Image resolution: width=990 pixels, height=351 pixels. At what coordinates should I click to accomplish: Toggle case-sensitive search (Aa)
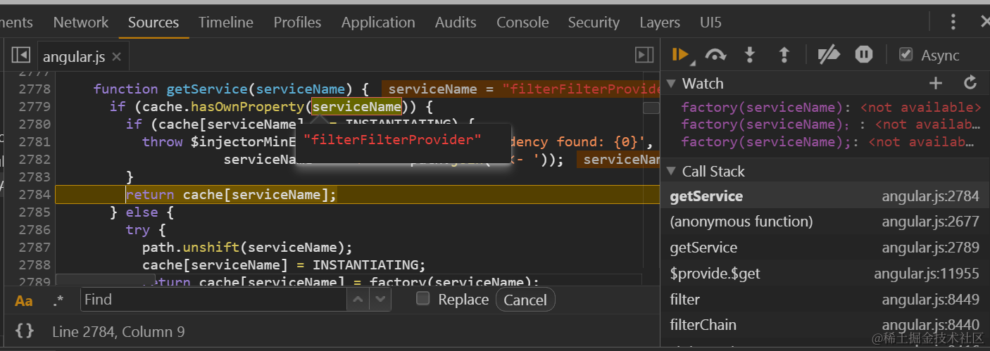coord(24,301)
